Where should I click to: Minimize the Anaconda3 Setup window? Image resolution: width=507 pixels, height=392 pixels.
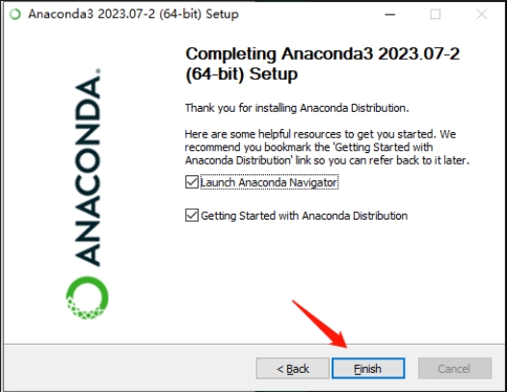(x=390, y=14)
